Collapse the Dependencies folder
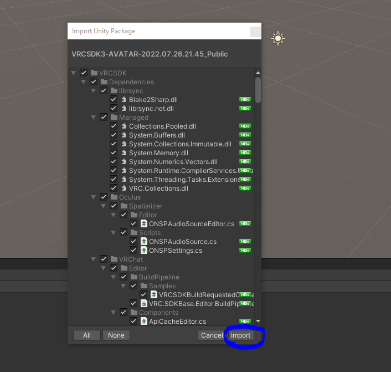Viewport: 391px width, 372px height. coord(83,82)
